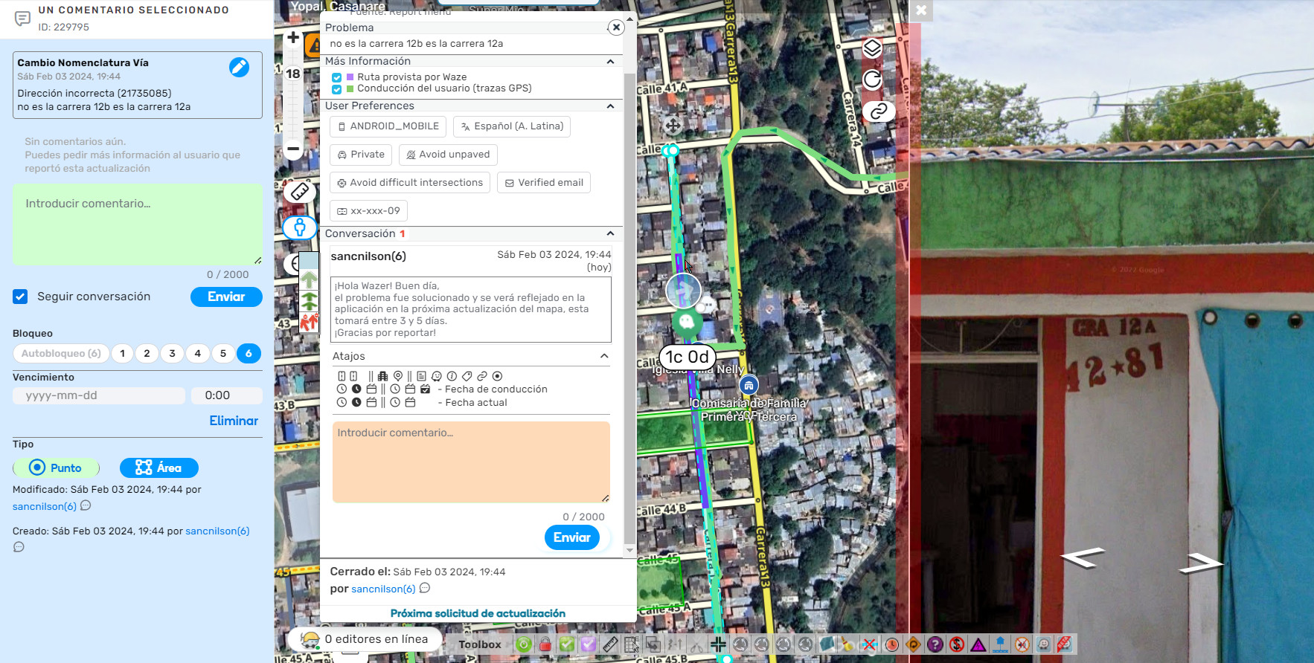The width and height of the screenshot is (1314, 663).
Task: Zoom in on the map
Action: 293,38
